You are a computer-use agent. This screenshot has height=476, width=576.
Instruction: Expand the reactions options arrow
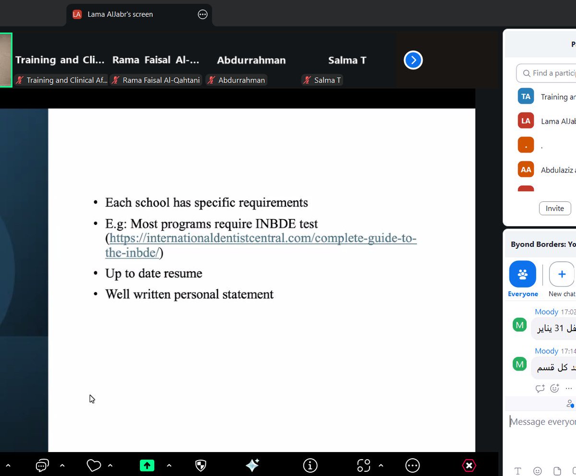[111, 465]
